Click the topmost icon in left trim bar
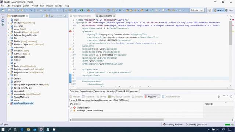Screen dimensions: 235x132 pyautogui.click(x=3, y=17)
